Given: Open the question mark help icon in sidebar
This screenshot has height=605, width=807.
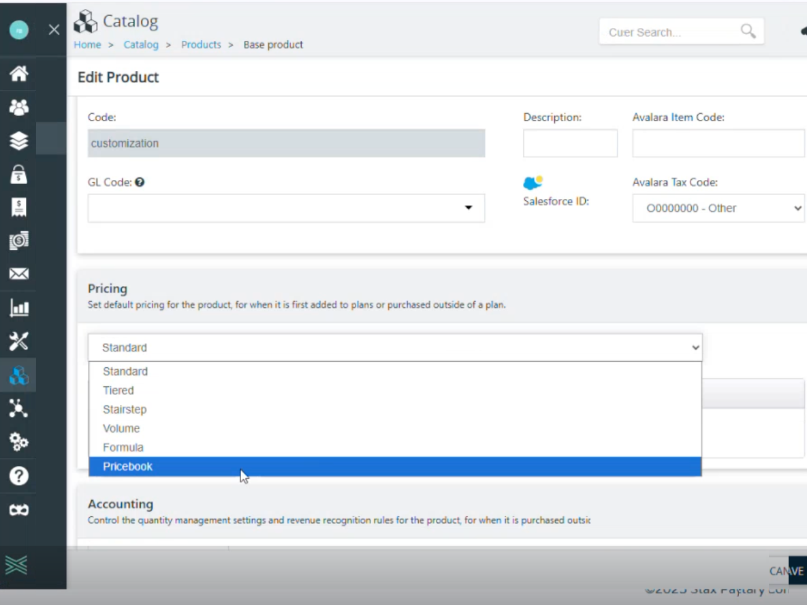Looking at the screenshot, I should point(19,476).
